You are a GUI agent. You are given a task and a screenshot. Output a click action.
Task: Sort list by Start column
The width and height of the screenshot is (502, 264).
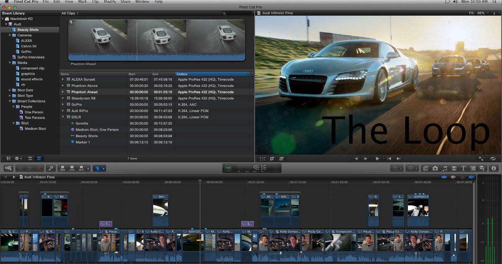tap(139, 74)
